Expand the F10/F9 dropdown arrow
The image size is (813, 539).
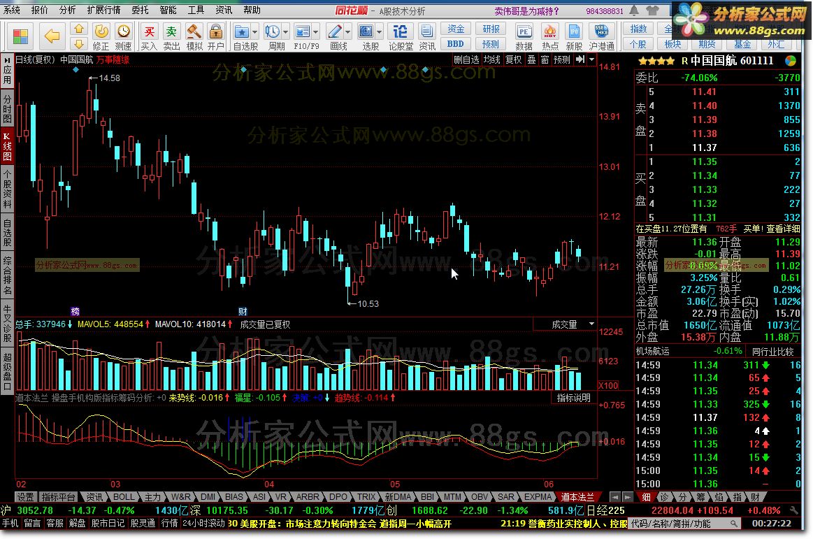tap(315, 32)
